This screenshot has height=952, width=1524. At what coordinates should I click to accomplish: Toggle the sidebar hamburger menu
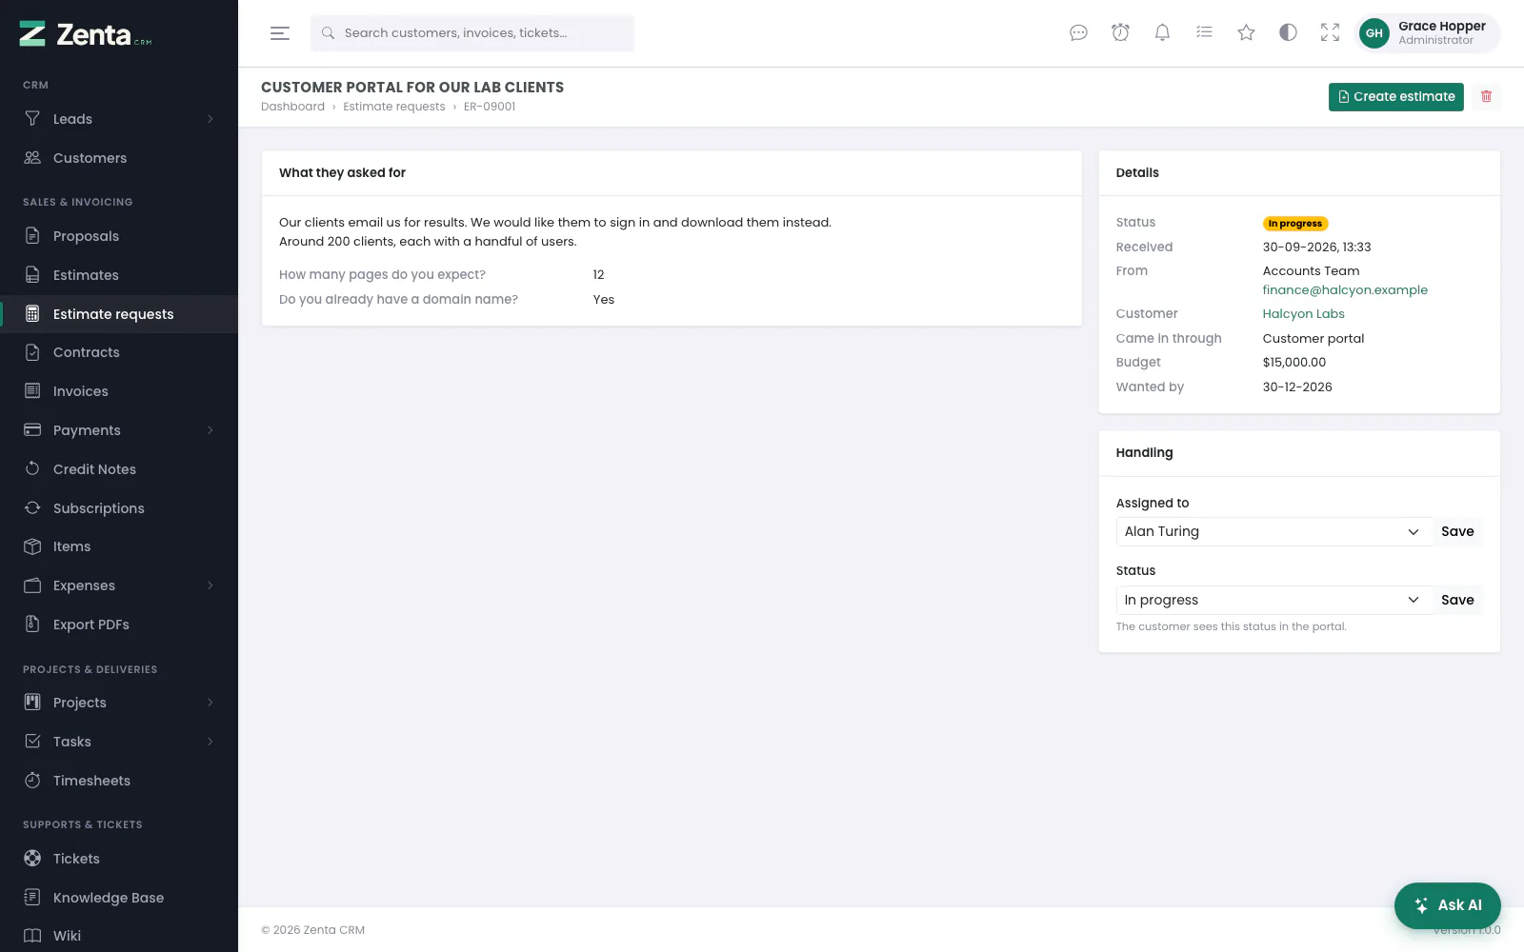(280, 33)
